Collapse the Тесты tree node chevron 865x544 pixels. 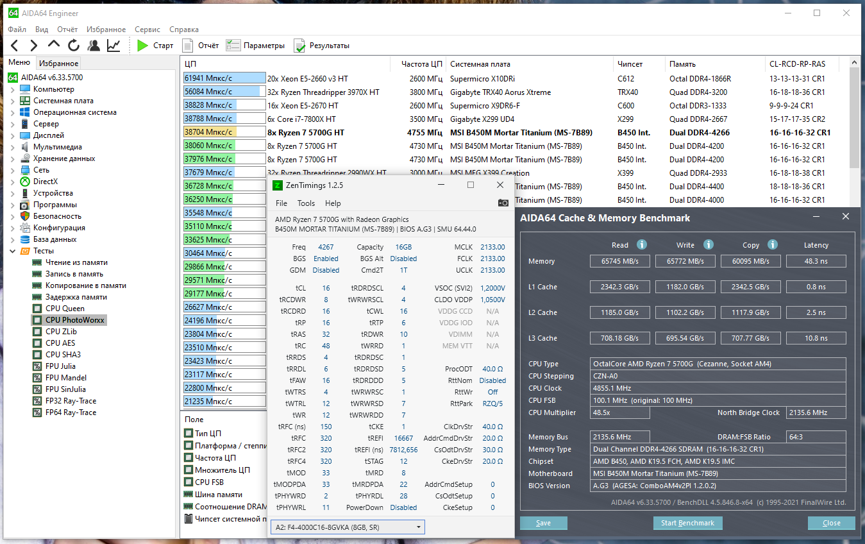coord(13,251)
